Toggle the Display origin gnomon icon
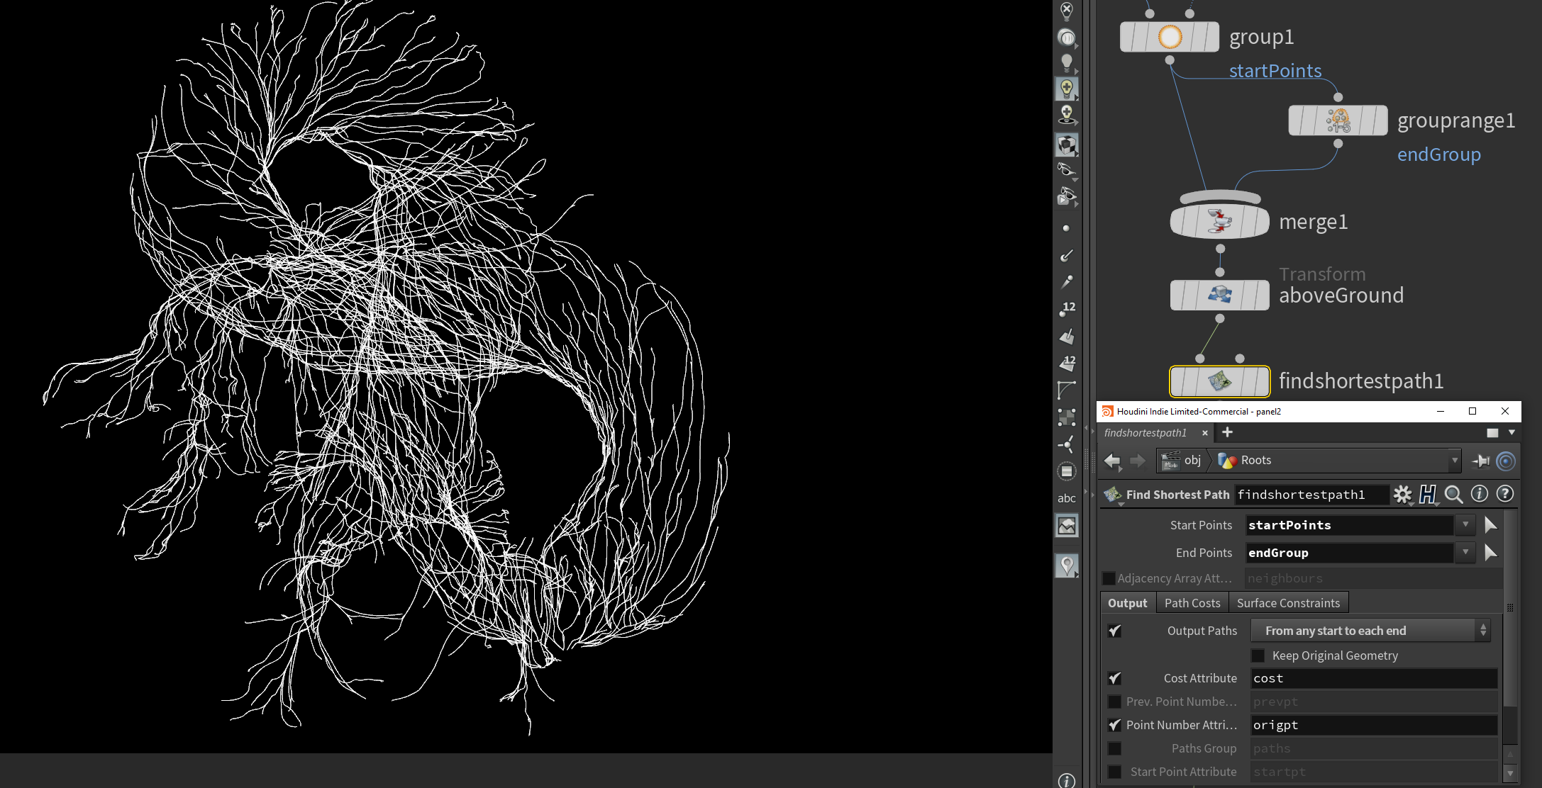 [x=1067, y=444]
